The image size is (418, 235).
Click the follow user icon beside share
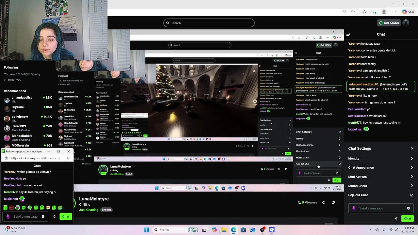point(333,202)
